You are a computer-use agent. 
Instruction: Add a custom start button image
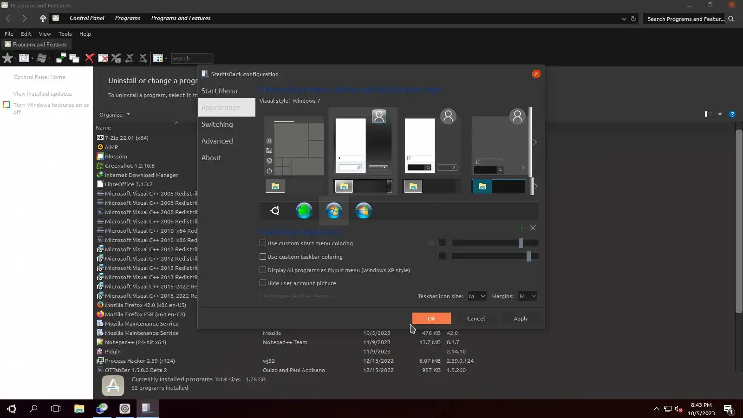click(x=521, y=228)
